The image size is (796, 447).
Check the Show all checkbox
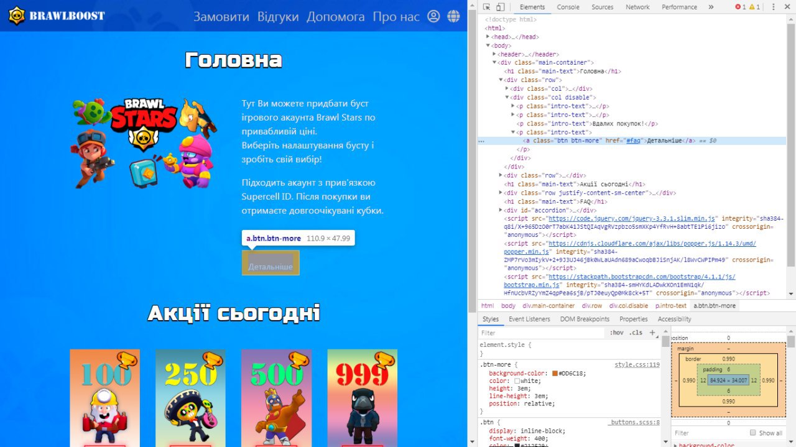tap(753, 433)
